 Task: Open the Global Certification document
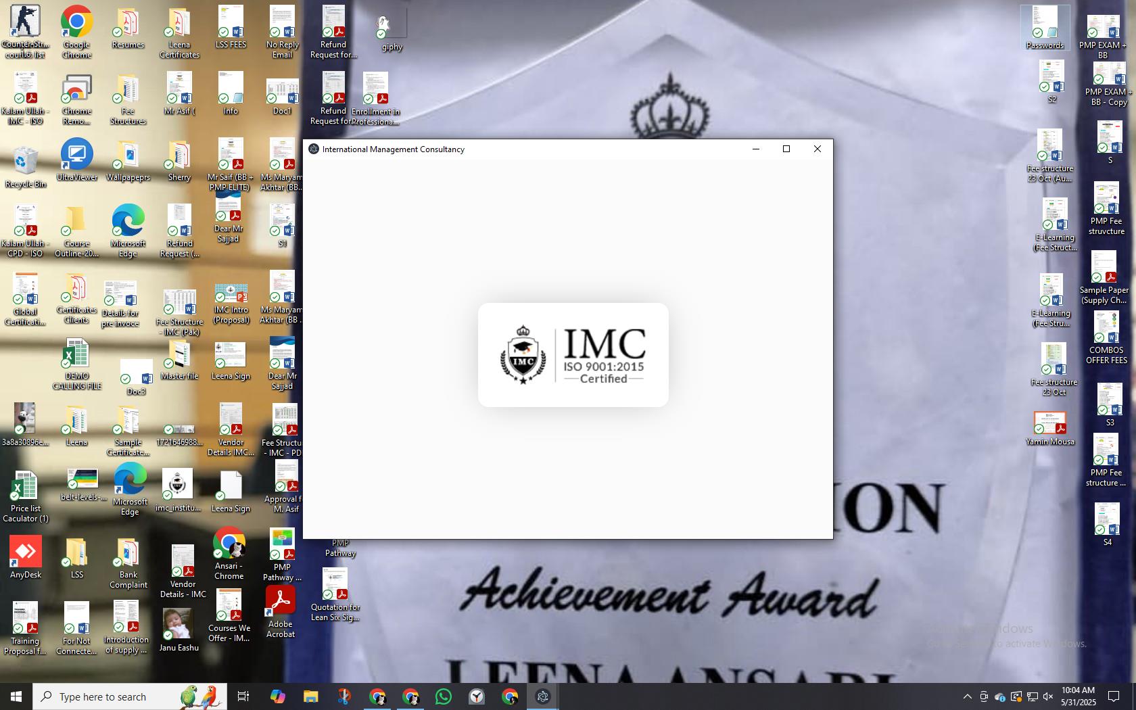(25, 300)
